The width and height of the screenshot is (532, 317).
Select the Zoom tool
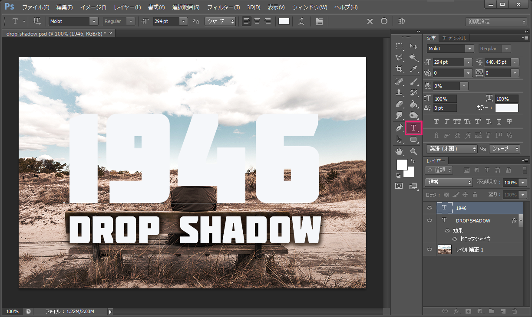pyautogui.click(x=413, y=151)
